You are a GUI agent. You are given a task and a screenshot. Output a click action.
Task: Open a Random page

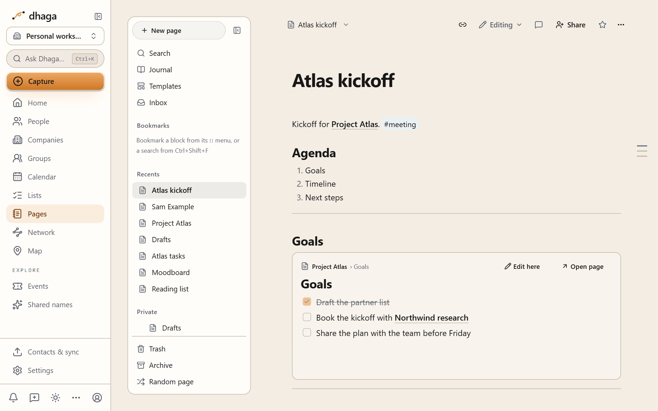(189, 382)
